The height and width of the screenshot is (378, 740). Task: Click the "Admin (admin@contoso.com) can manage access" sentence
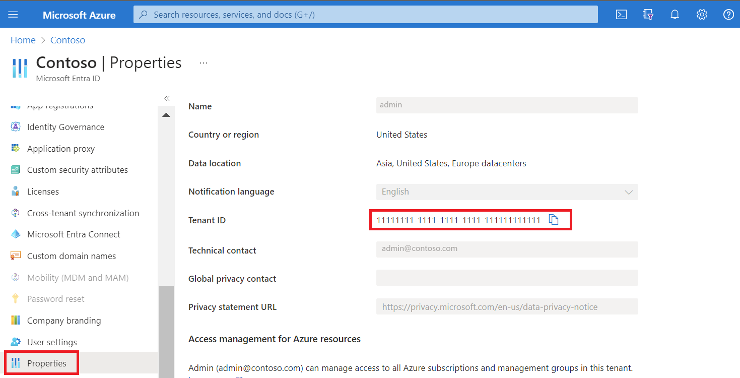click(411, 368)
